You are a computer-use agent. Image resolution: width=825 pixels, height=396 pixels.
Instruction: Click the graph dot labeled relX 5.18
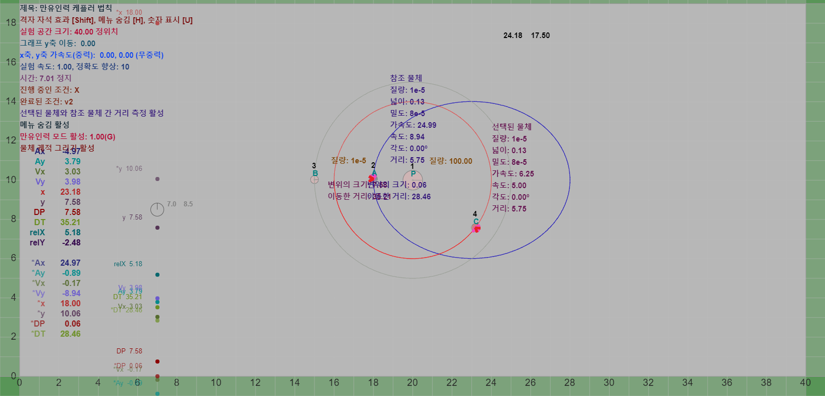[157, 275]
